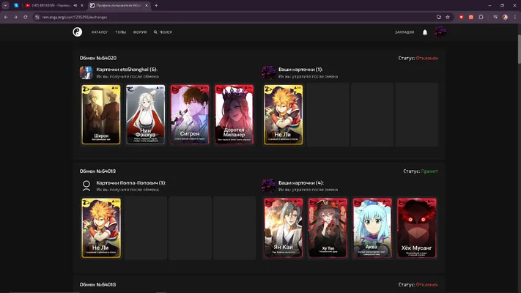Click Карточки etoShanghai (6) label
Viewport: 521px width, 293px height.
127,70
